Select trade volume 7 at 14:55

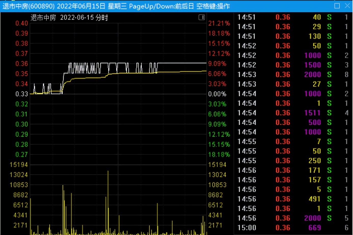pos(319,141)
